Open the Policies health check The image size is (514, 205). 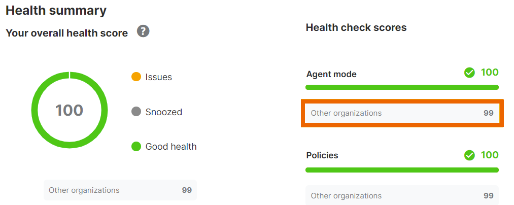[322, 155]
